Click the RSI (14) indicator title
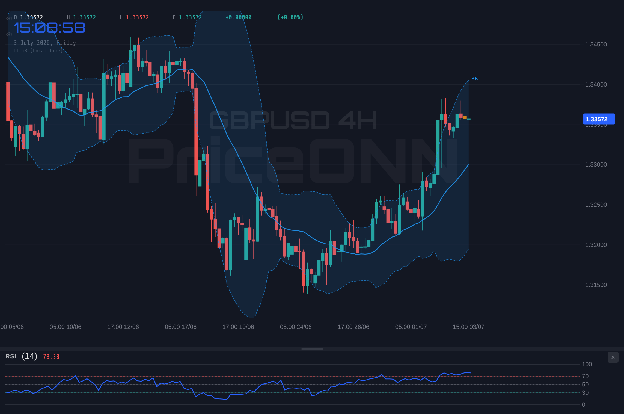 coord(21,356)
